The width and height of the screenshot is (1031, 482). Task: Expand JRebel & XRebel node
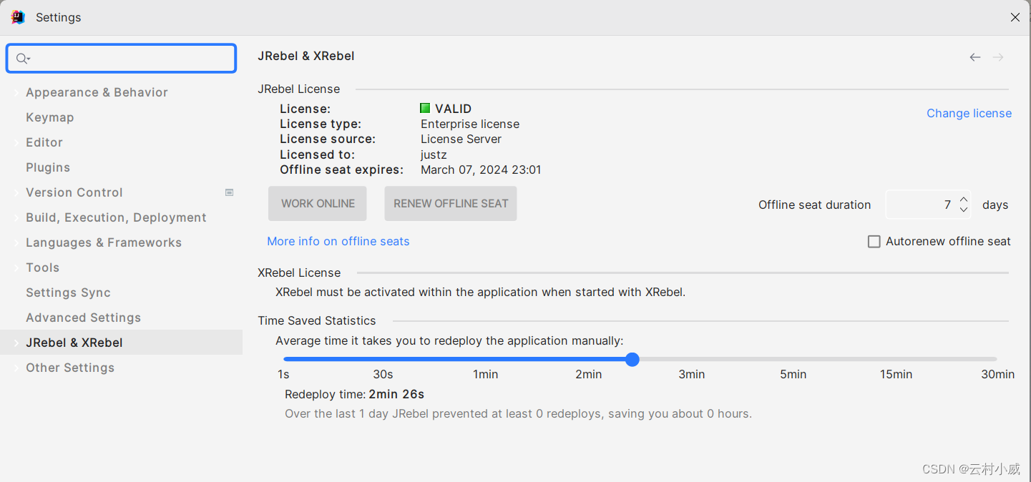(x=16, y=343)
